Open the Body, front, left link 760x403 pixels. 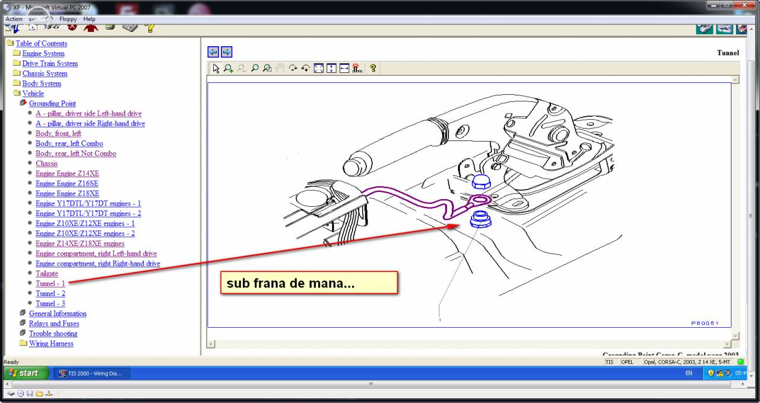[58, 133]
